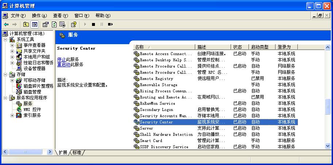
Task: Click the 停止 service link
Action: pyautogui.click(x=62, y=59)
